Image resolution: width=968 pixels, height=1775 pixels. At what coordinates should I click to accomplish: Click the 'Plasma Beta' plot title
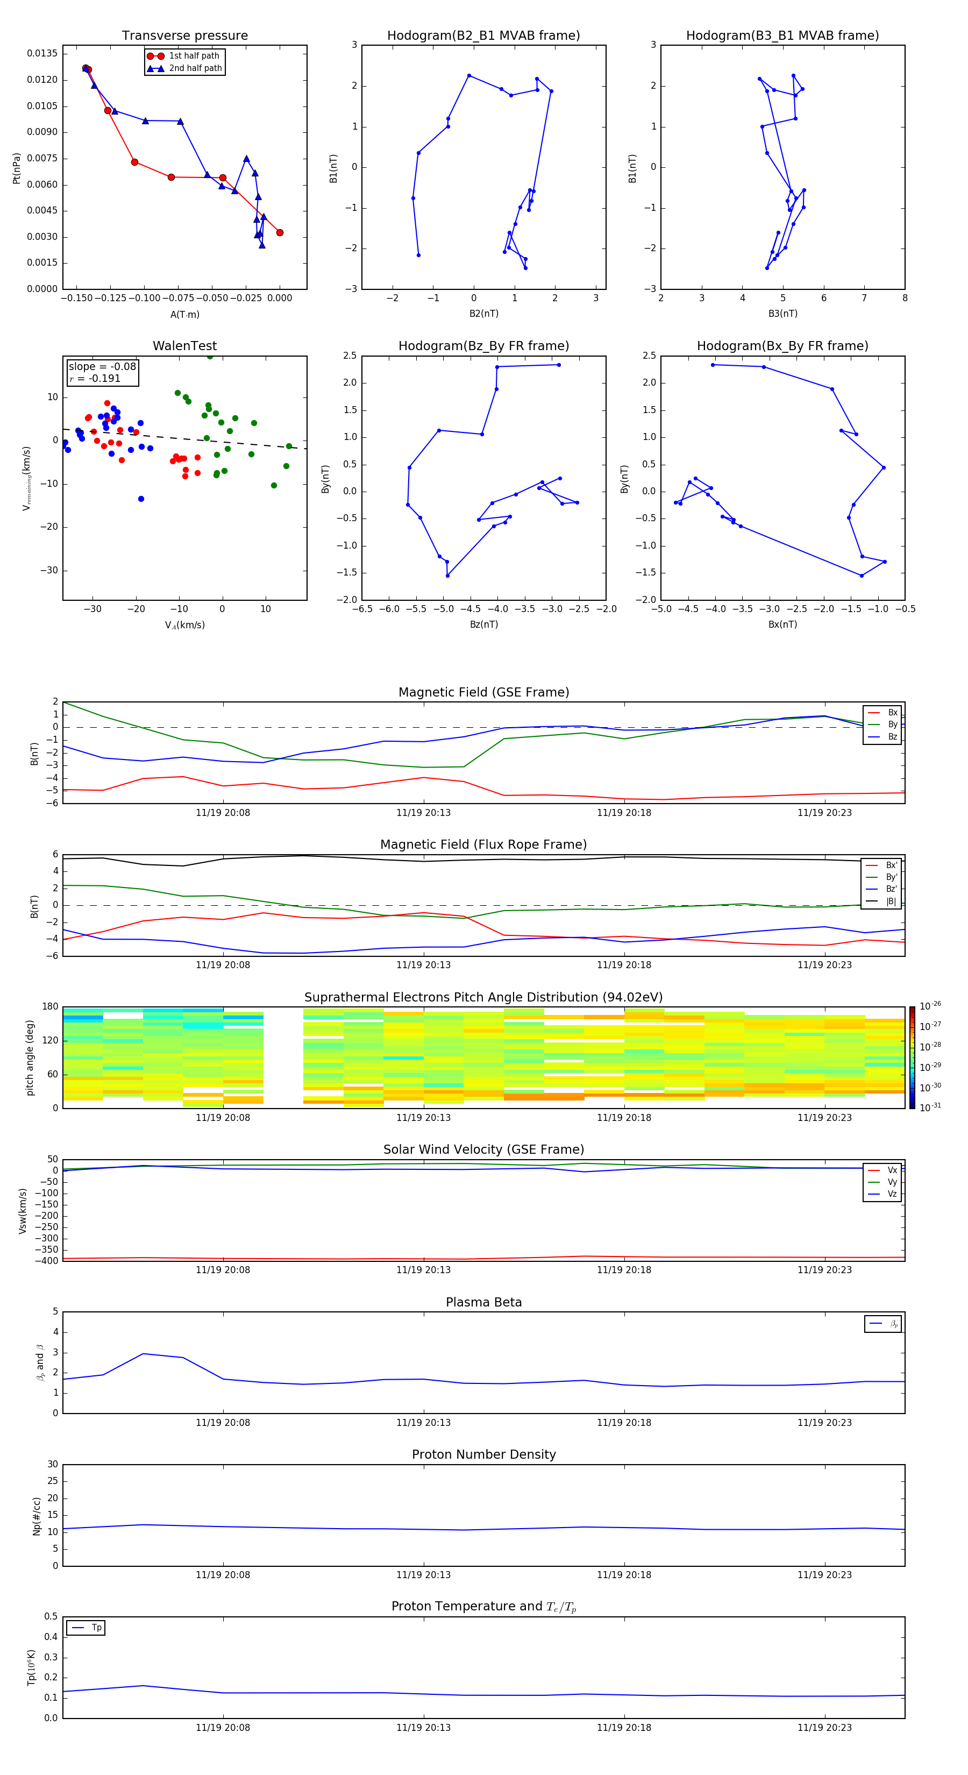[483, 1302]
